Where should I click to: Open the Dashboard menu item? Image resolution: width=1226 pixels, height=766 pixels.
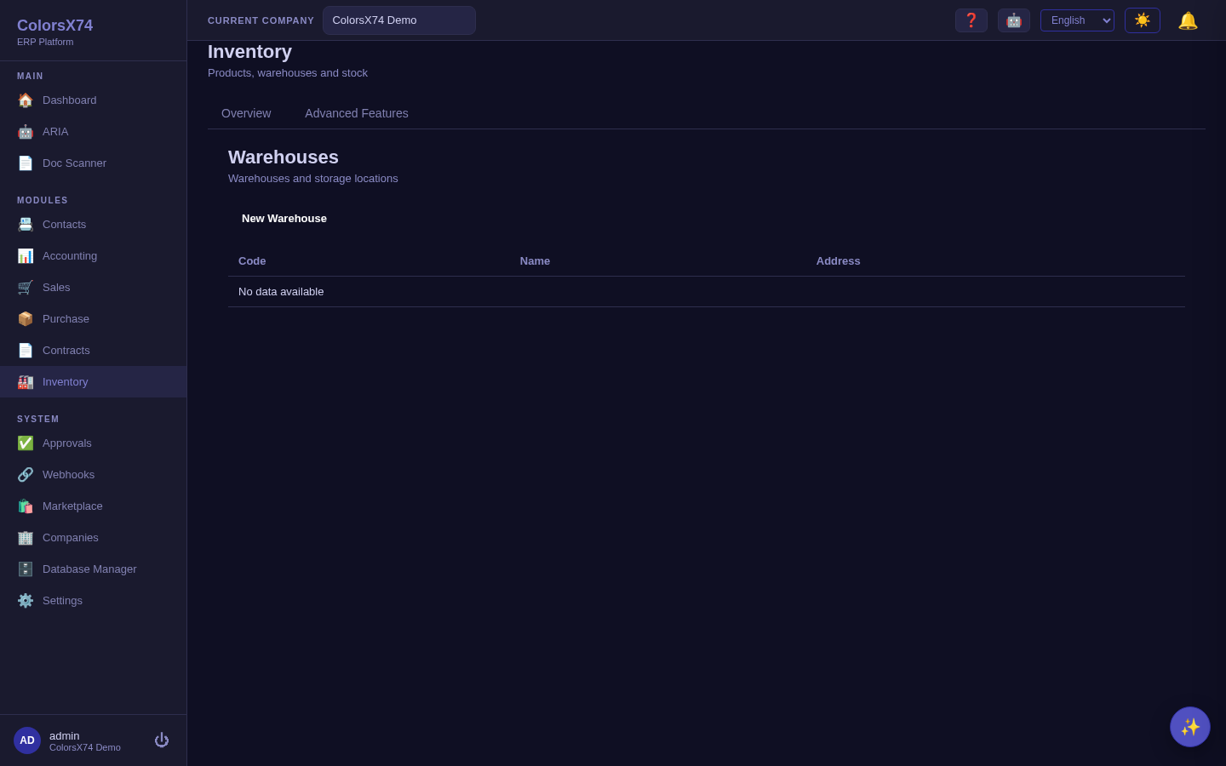[x=94, y=100]
